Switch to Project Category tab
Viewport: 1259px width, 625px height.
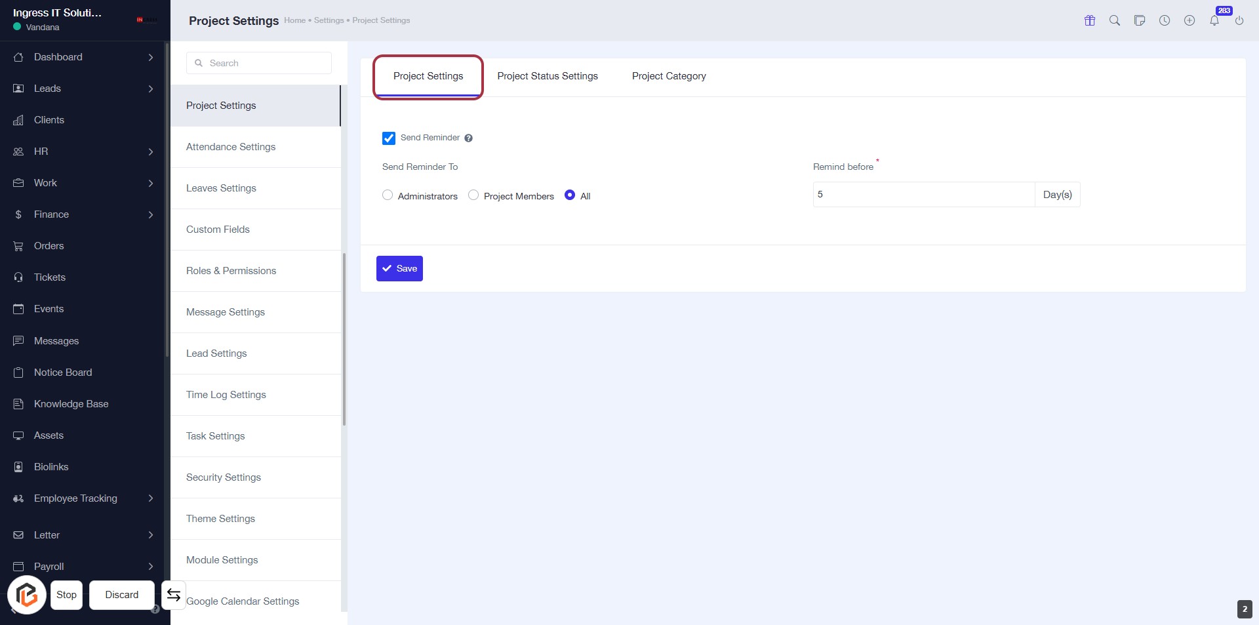pos(668,76)
